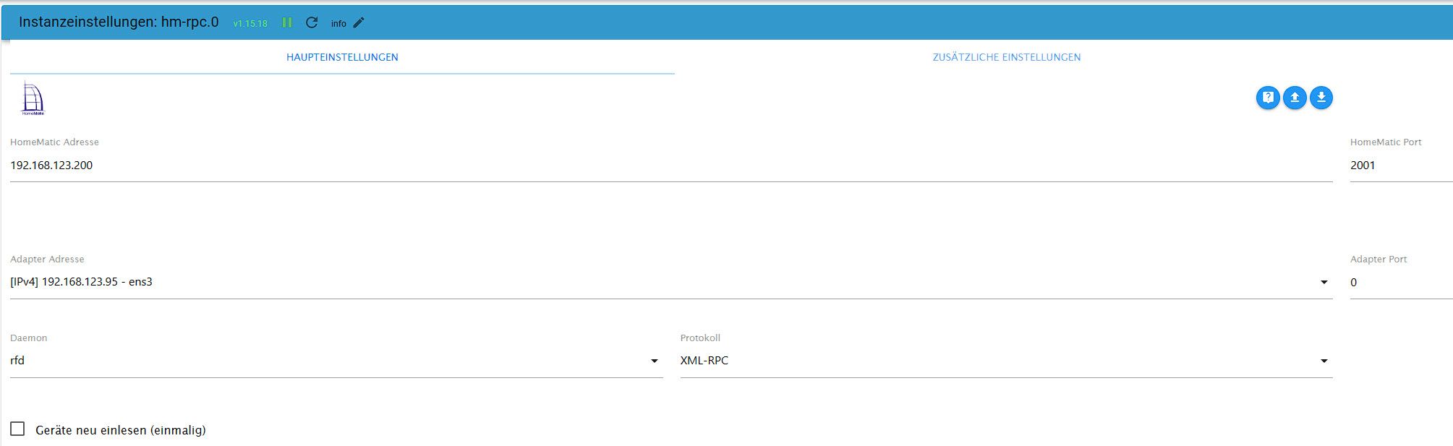The width and height of the screenshot is (1453, 446).
Task: Enable 'Geräte neu einlesen (einmalig)' checkbox
Action: pyautogui.click(x=17, y=429)
